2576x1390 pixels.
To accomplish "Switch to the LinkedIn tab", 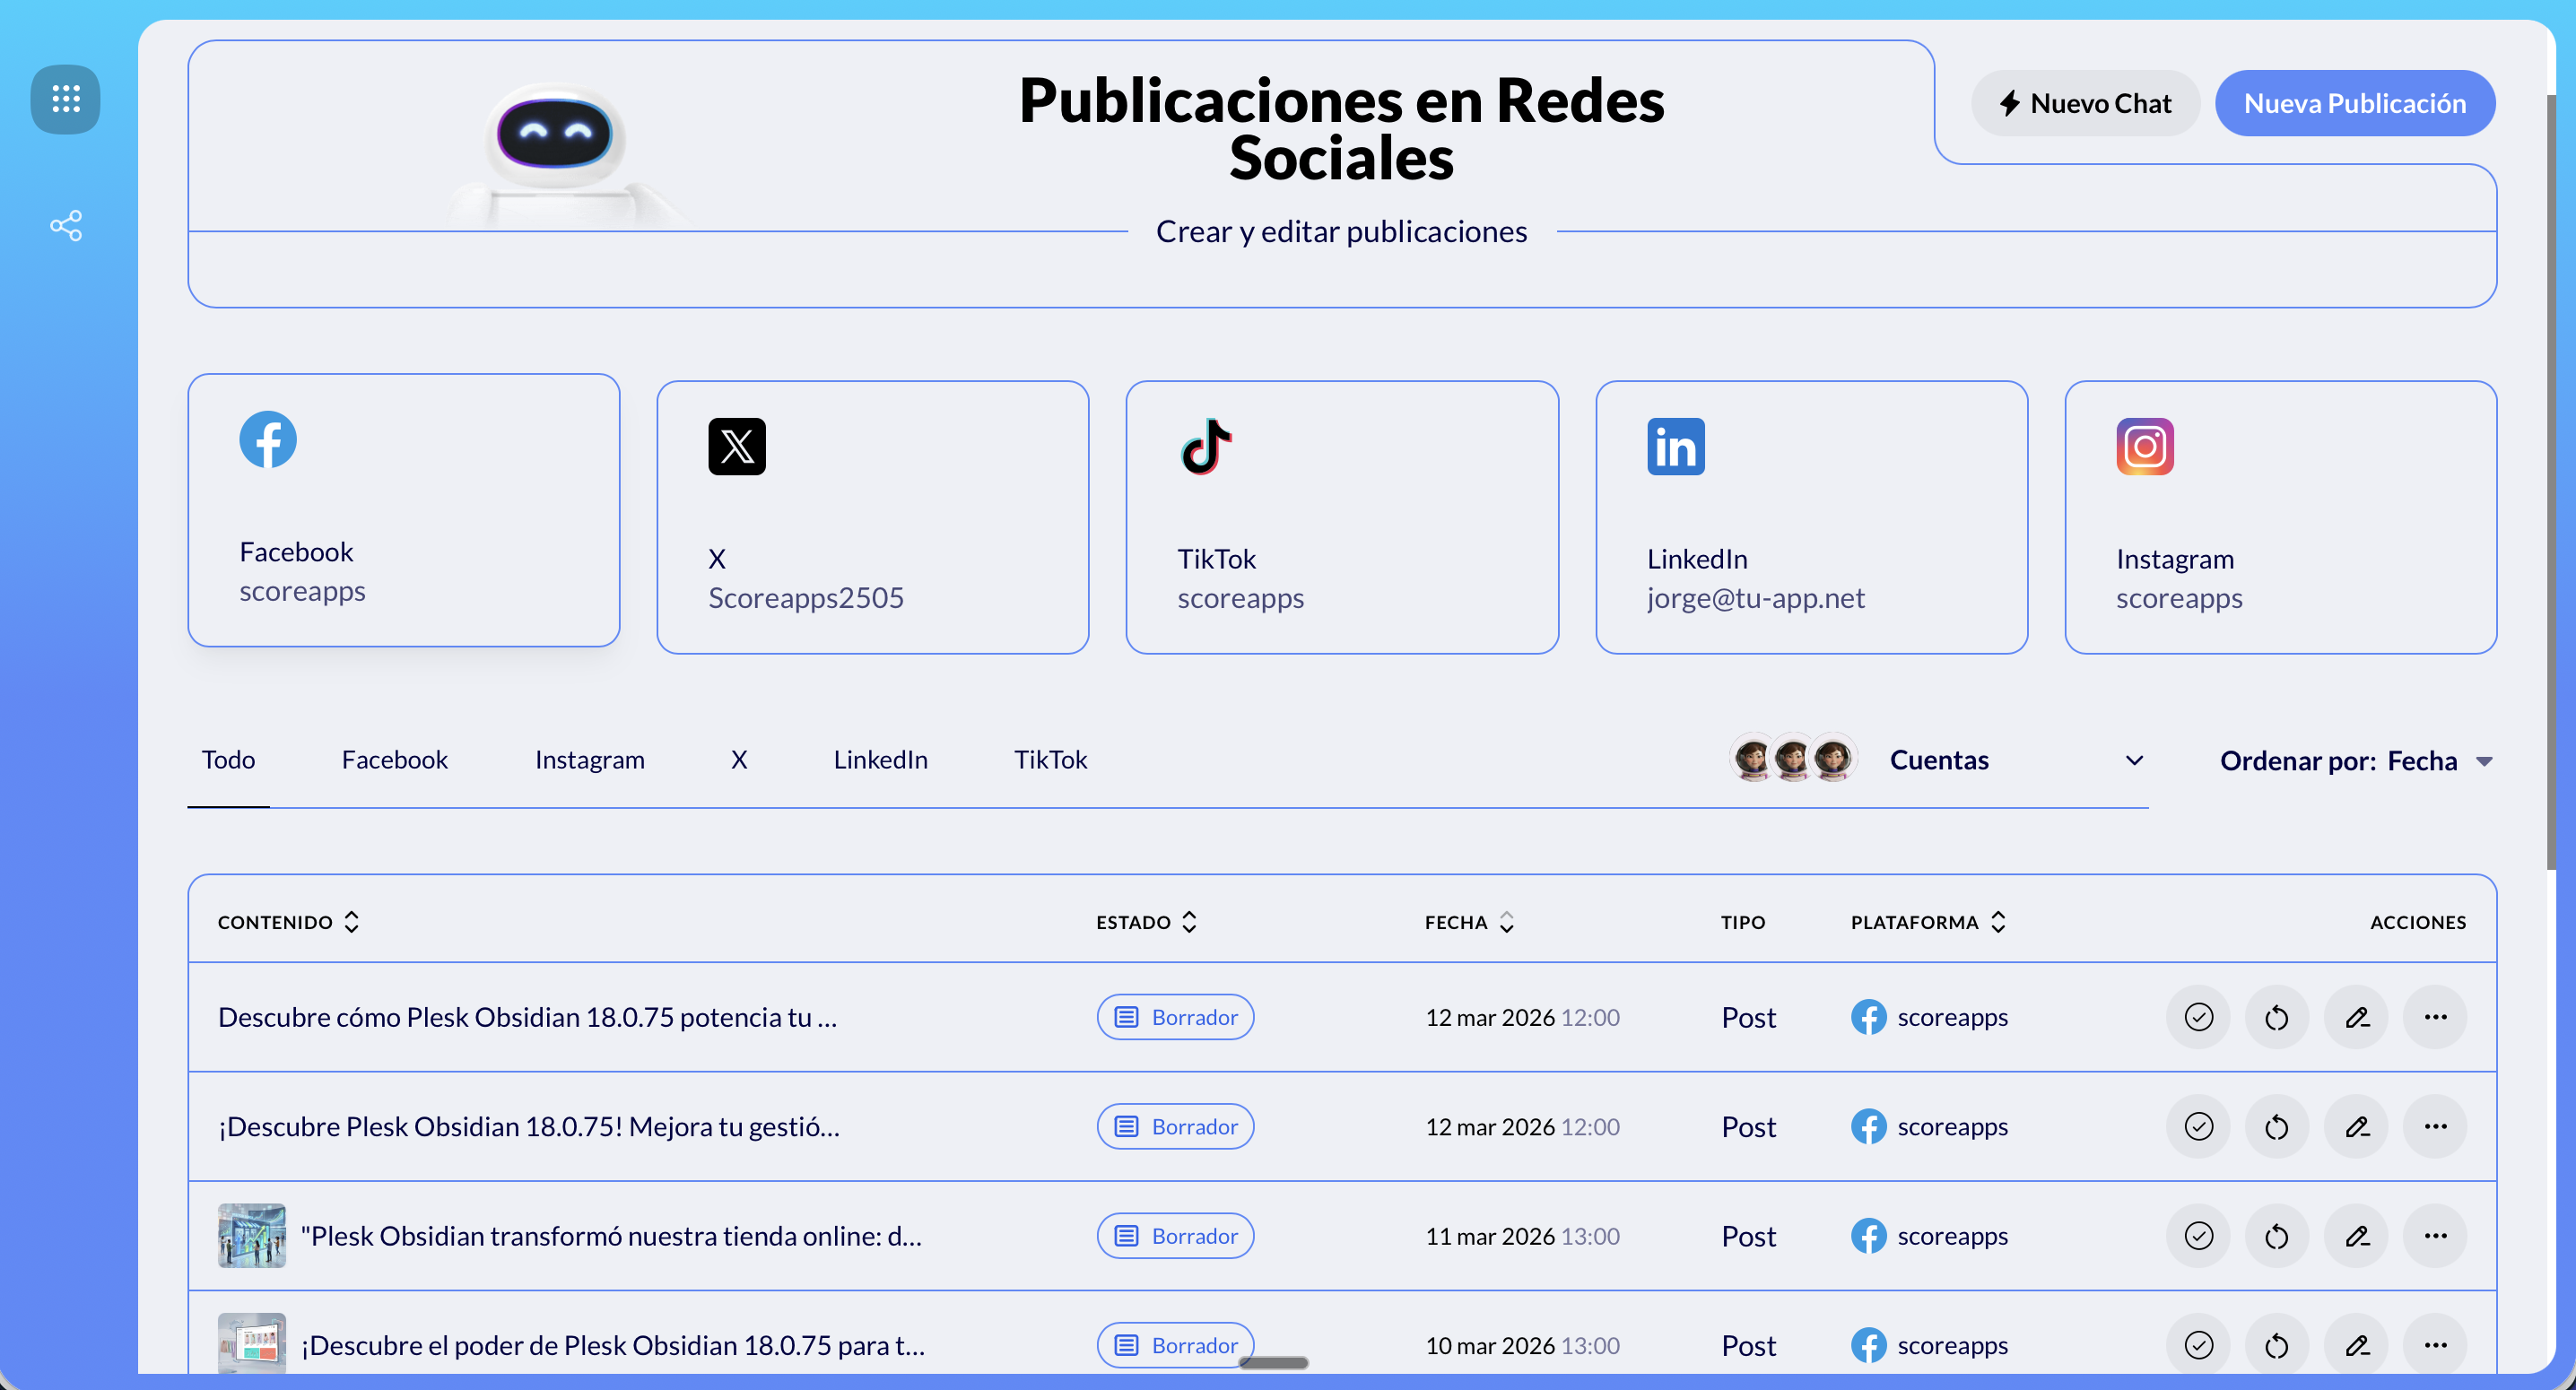I will pyautogui.click(x=880, y=760).
